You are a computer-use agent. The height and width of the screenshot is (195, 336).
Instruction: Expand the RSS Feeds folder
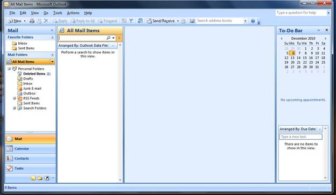click(x=15, y=98)
